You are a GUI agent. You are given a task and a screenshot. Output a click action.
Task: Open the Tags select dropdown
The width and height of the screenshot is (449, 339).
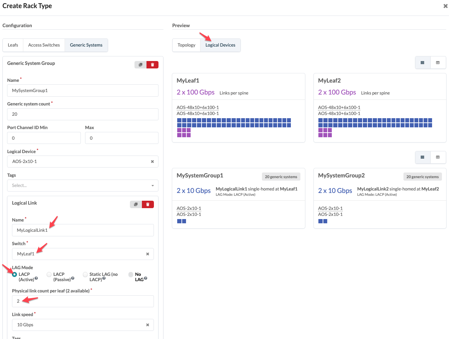coord(83,186)
